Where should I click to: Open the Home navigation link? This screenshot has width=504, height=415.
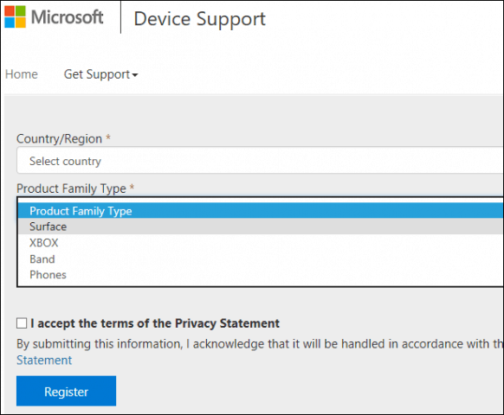[22, 74]
